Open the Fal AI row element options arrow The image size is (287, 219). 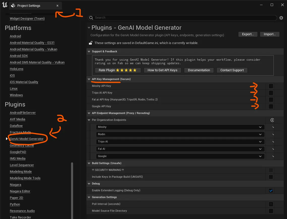273,149
